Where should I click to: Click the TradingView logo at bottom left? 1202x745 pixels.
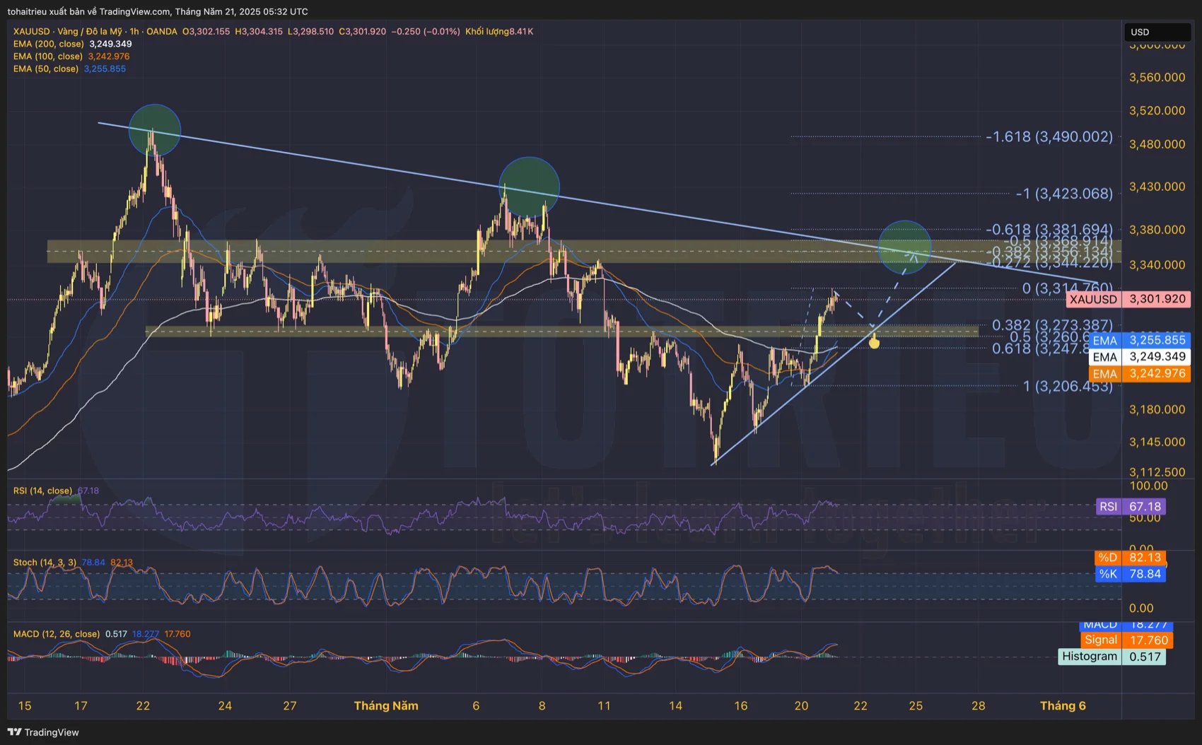pyautogui.click(x=42, y=732)
